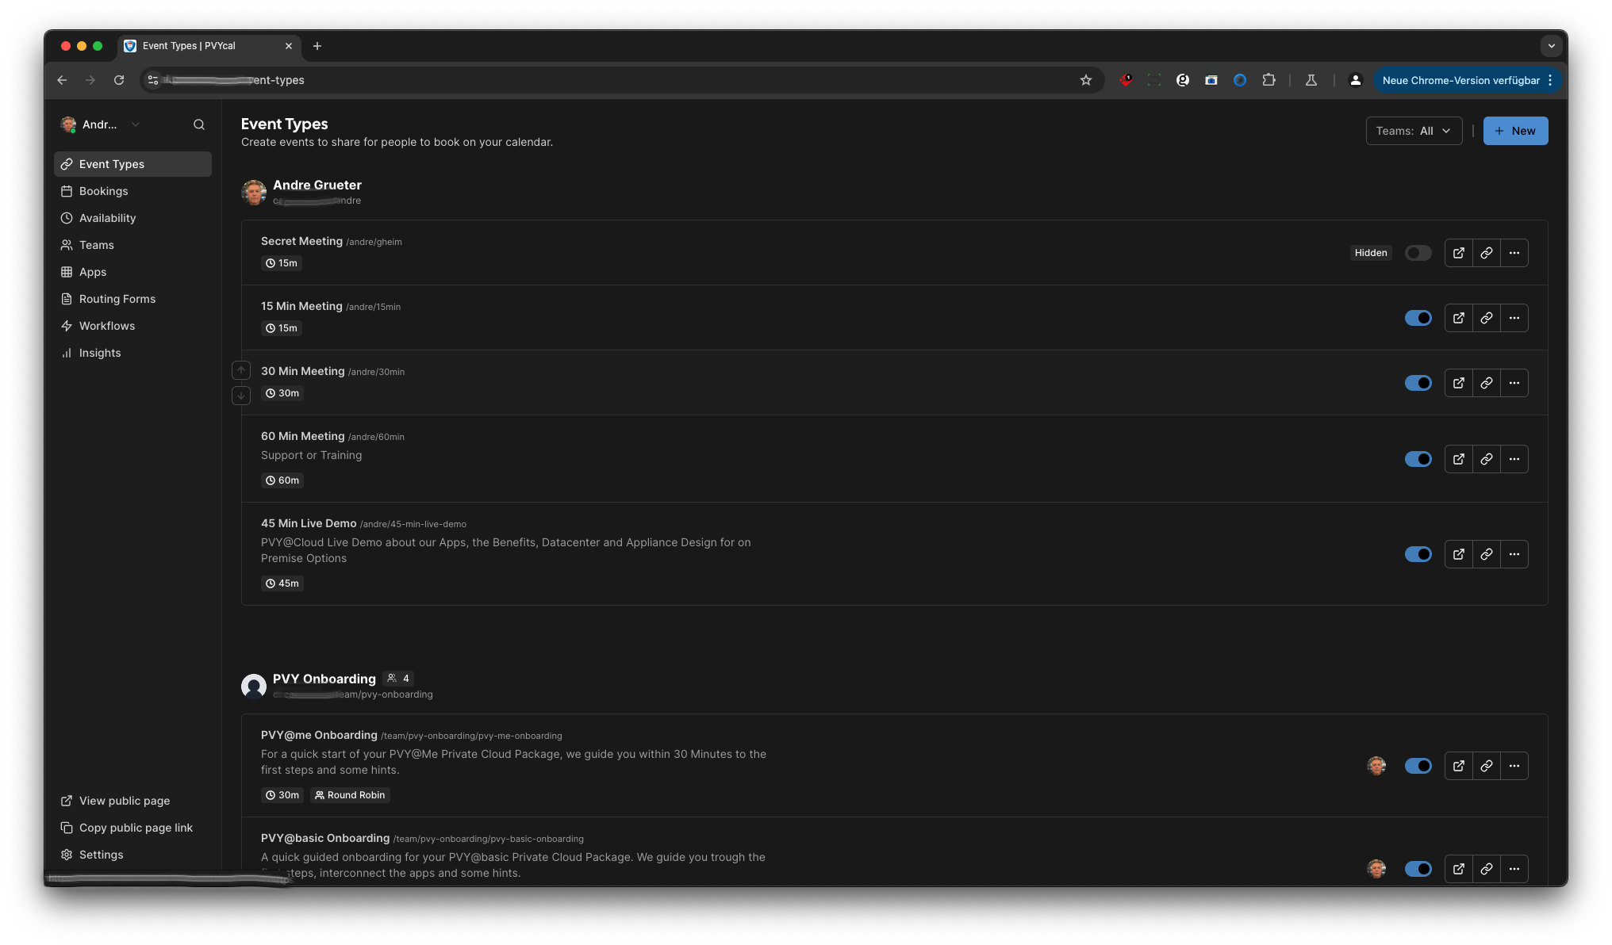Image resolution: width=1612 pixels, height=945 pixels.
Task: Click the PVY@basic Onboarding host avatar
Action: pyautogui.click(x=1376, y=869)
